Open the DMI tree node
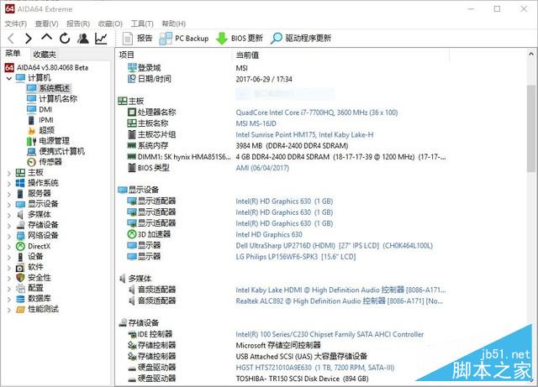 pyautogui.click(x=45, y=110)
